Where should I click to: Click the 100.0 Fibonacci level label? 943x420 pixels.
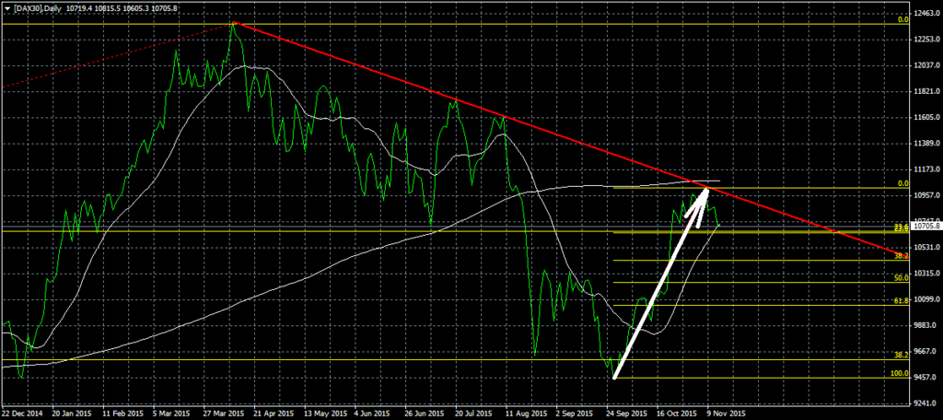[x=900, y=373]
